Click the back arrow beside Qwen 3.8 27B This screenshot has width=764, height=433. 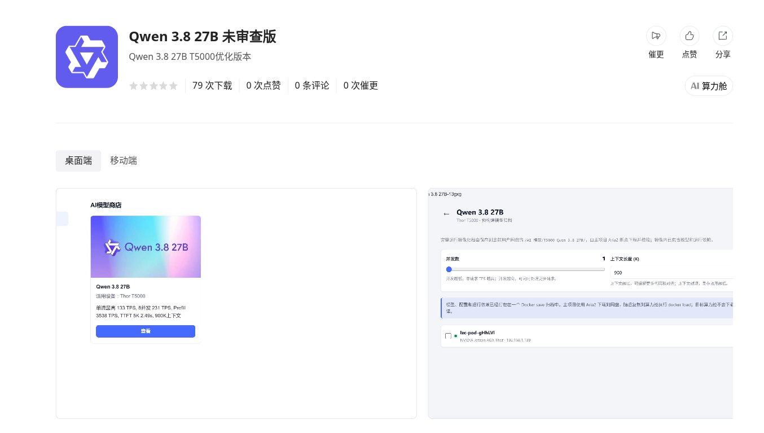coord(446,214)
